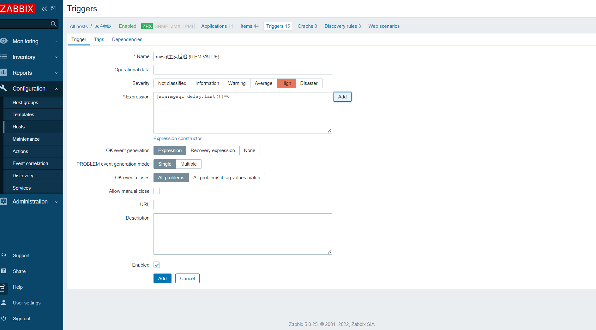Open the Zabbix SIA footer link
This screenshot has height=330, width=596.
363,324
